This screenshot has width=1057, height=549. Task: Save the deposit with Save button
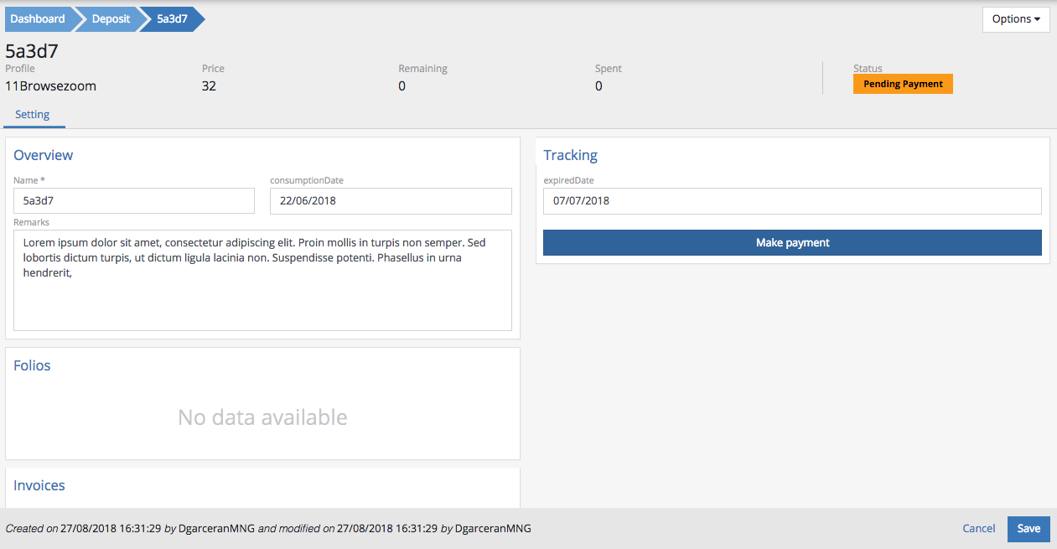click(1029, 528)
